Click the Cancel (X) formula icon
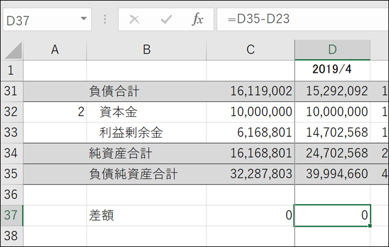The height and width of the screenshot is (247, 389). pos(134,19)
